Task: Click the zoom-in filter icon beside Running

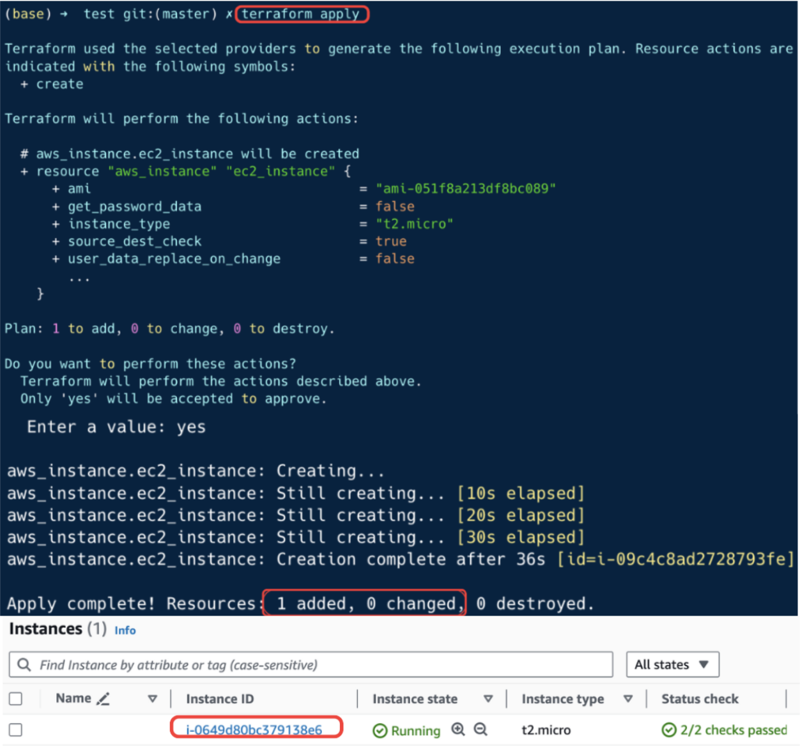Action: click(458, 729)
